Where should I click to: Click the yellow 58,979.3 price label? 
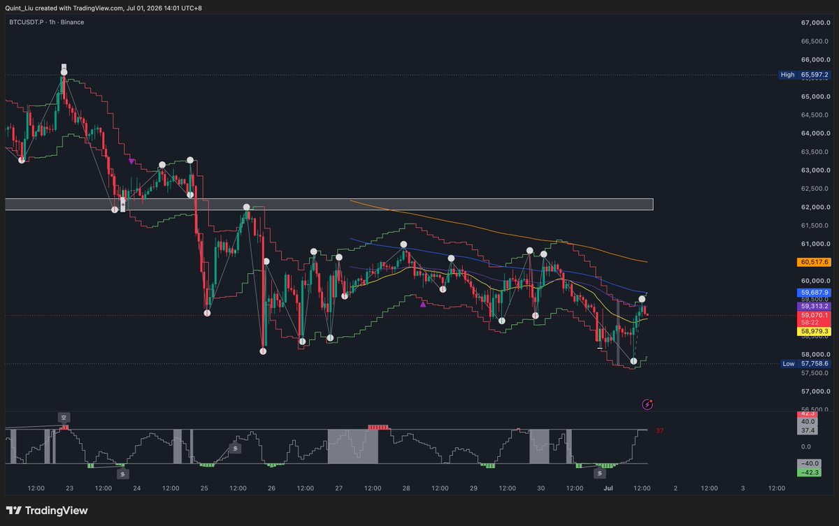(815, 333)
